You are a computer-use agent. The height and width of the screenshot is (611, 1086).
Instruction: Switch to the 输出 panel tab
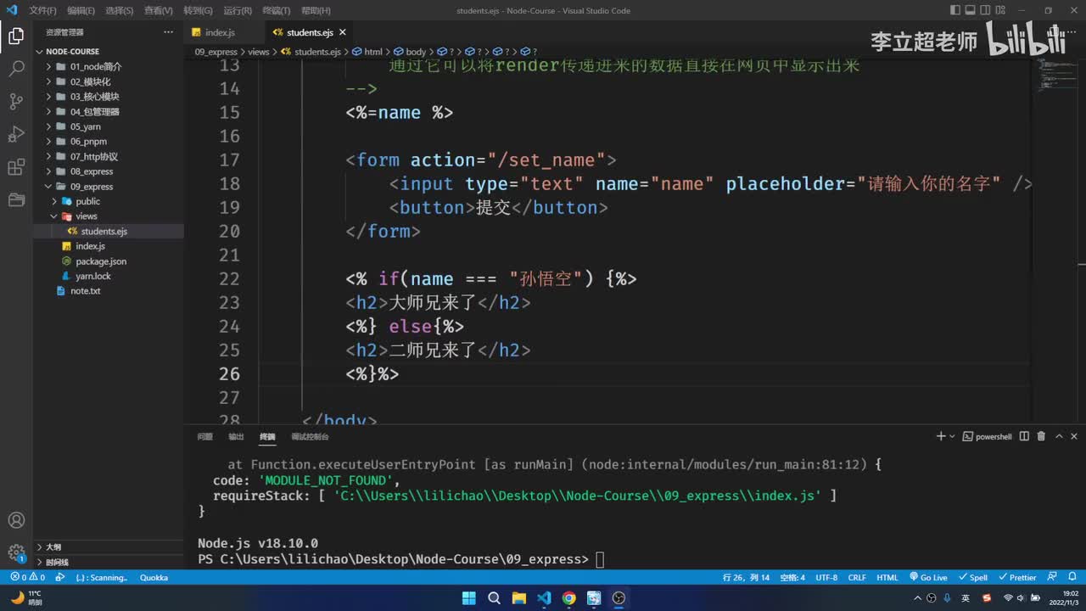pyautogui.click(x=236, y=436)
